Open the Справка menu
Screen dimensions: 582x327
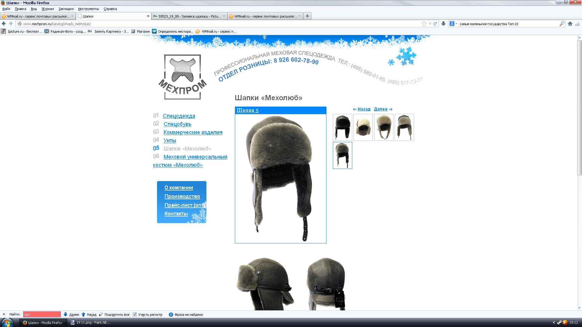tap(110, 9)
